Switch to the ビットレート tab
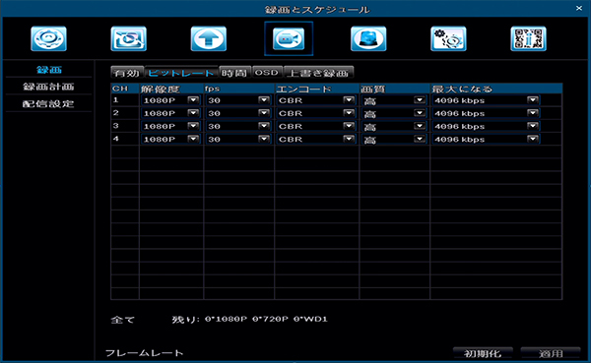 (x=181, y=73)
